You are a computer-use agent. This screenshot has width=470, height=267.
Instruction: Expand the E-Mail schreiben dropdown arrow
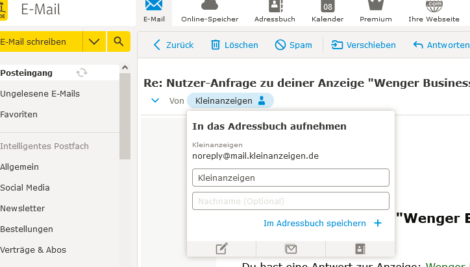click(94, 41)
